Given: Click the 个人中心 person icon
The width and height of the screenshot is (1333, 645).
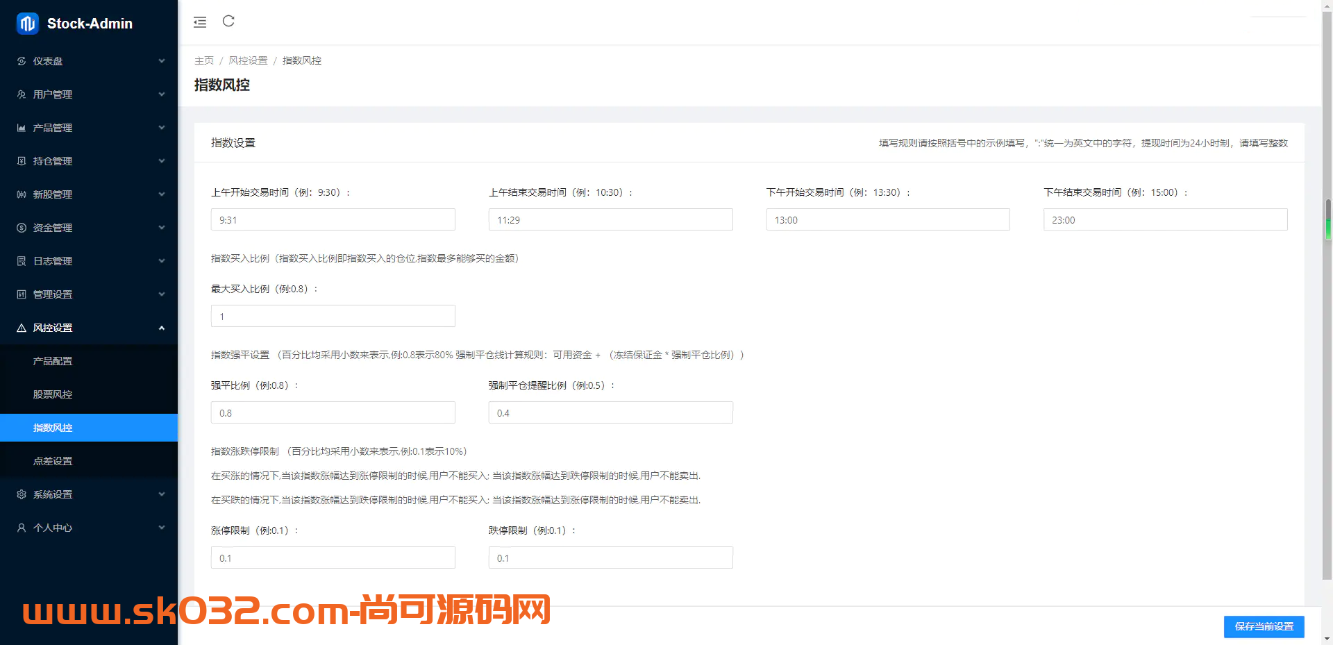Looking at the screenshot, I should click(x=22, y=528).
